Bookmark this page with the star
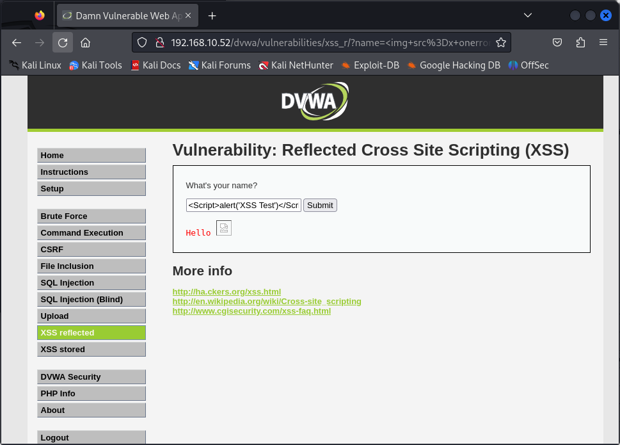Viewport: 620px width, 445px height. point(500,42)
